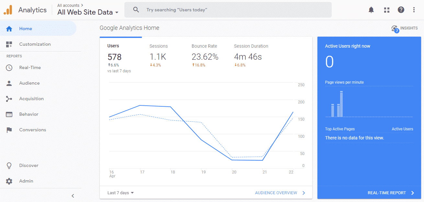Click the 4m 46s session duration value

(x=248, y=57)
